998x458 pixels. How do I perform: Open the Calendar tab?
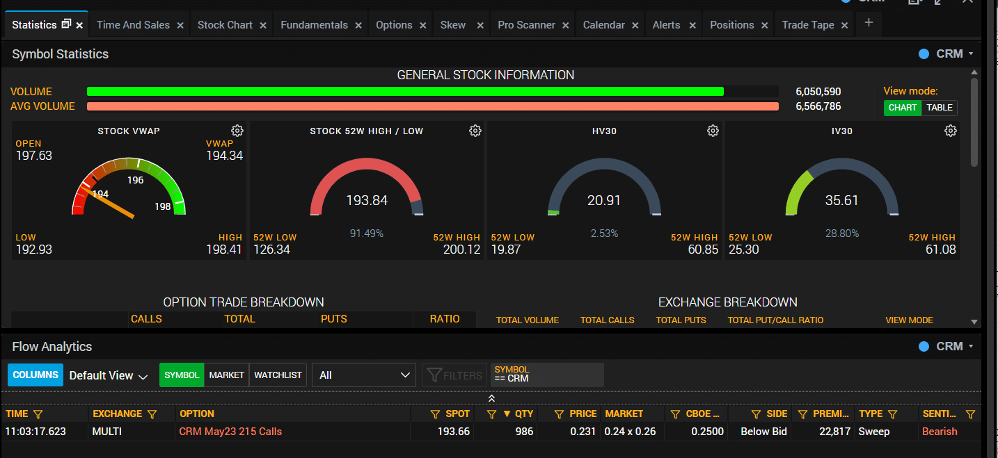click(603, 25)
